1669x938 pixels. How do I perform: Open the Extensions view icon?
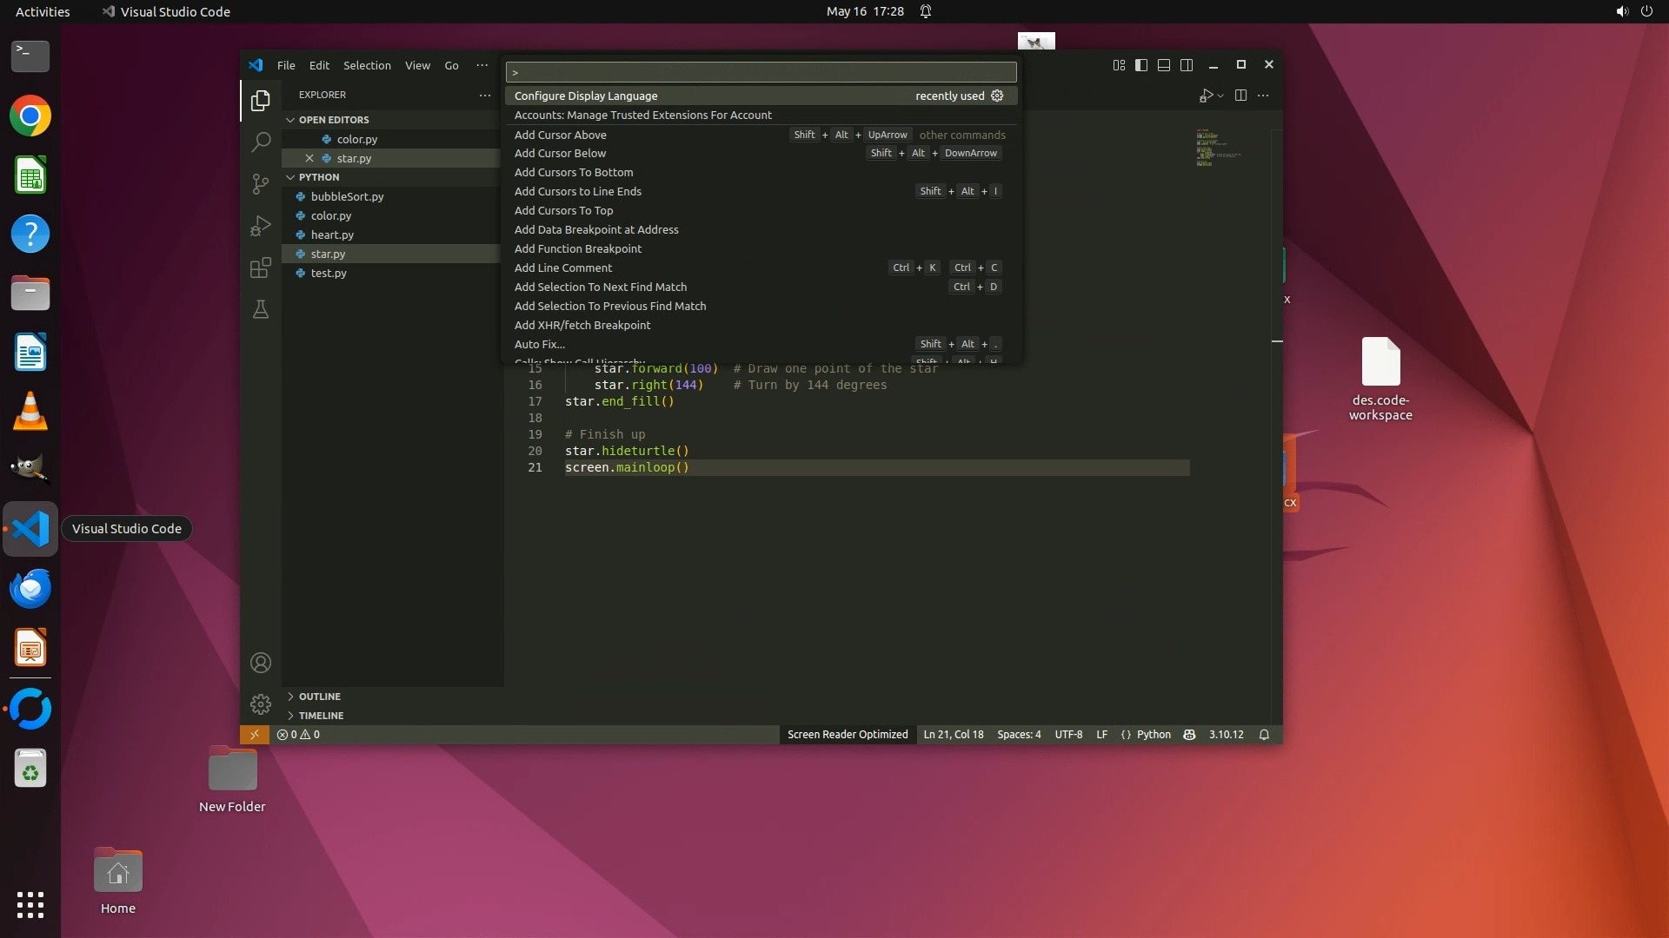pyautogui.click(x=260, y=268)
